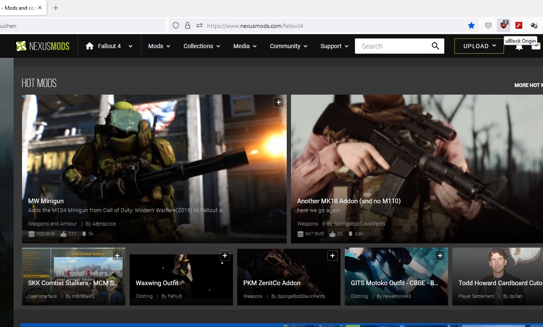Open new browser tab with plus button
The height and width of the screenshot is (327, 543).
tap(55, 8)
